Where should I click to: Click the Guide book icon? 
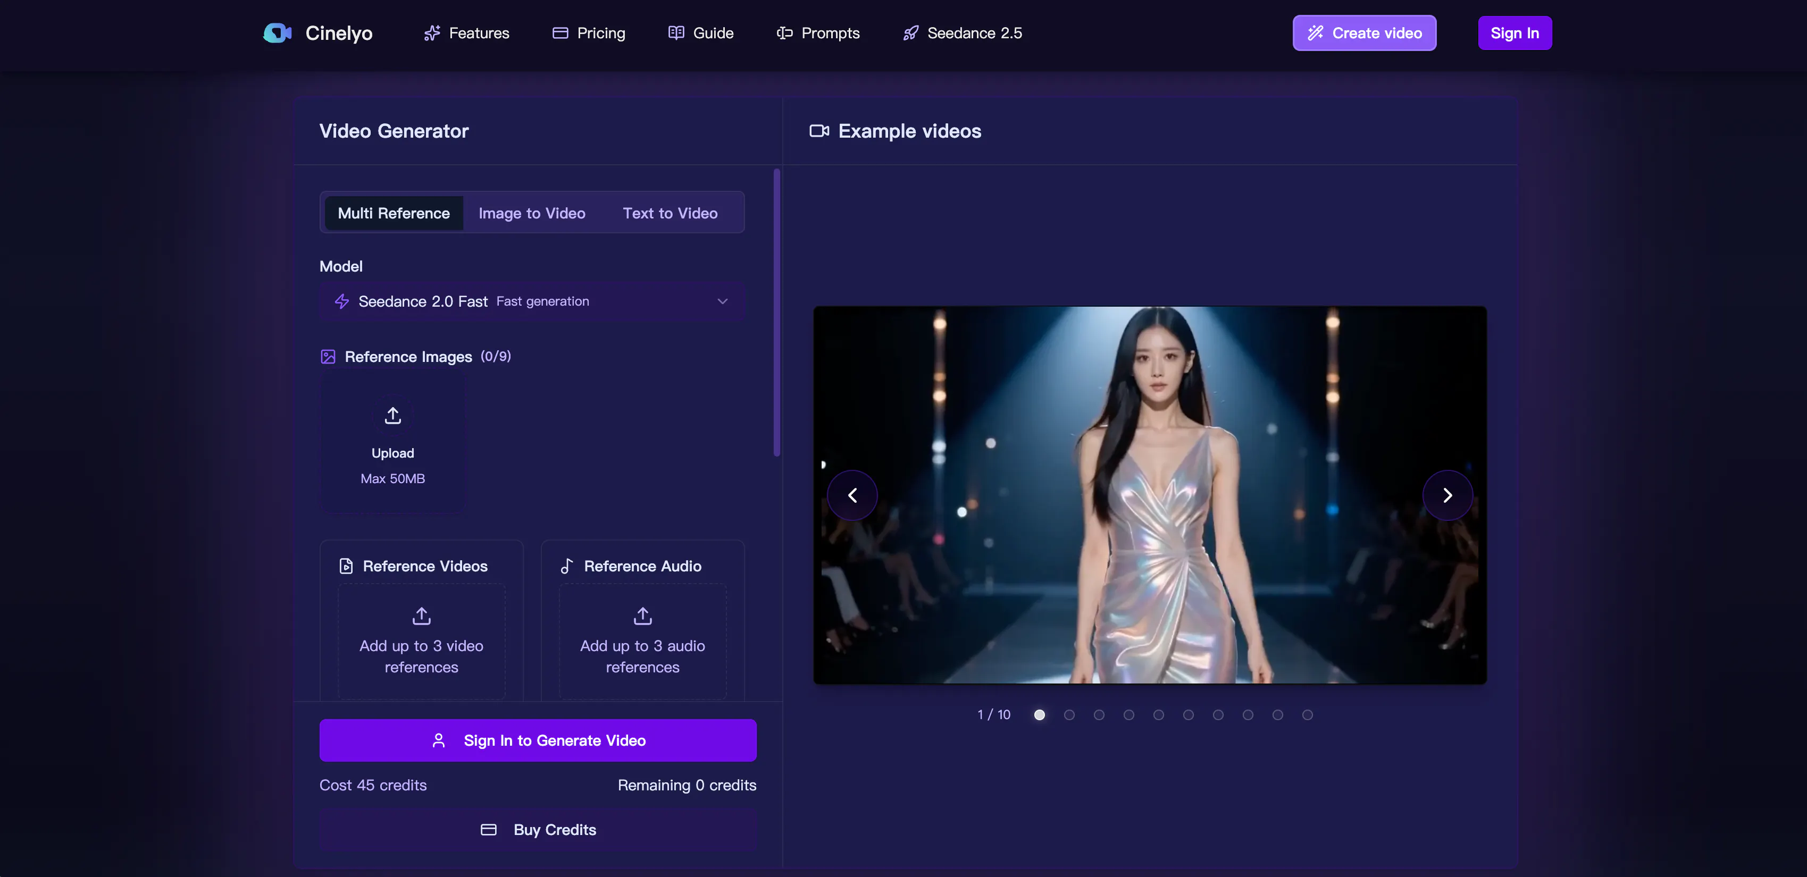(x=676, y=33)
